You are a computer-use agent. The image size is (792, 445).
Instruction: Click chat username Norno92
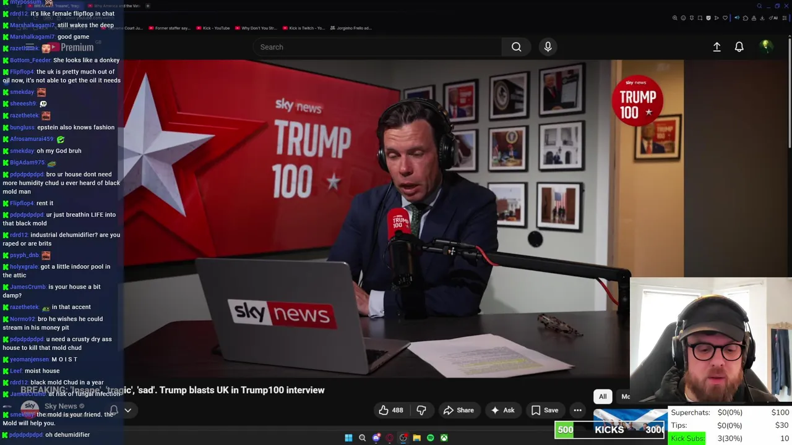tap(23, 319)
